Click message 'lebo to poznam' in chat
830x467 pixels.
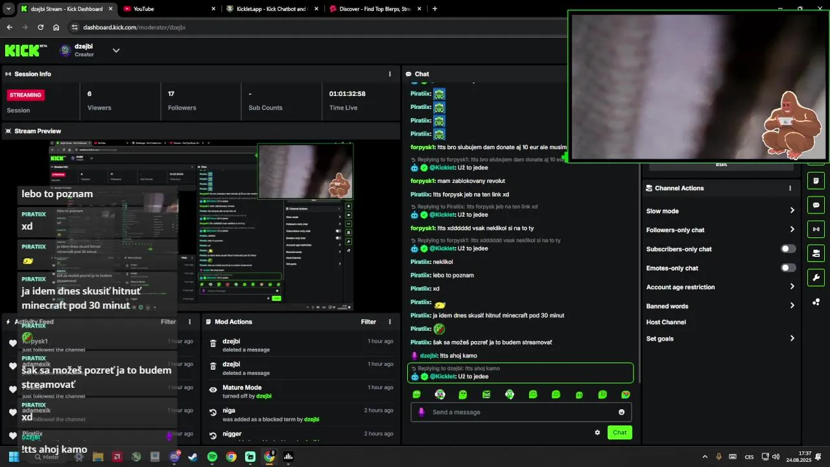(x=453, y=276)
